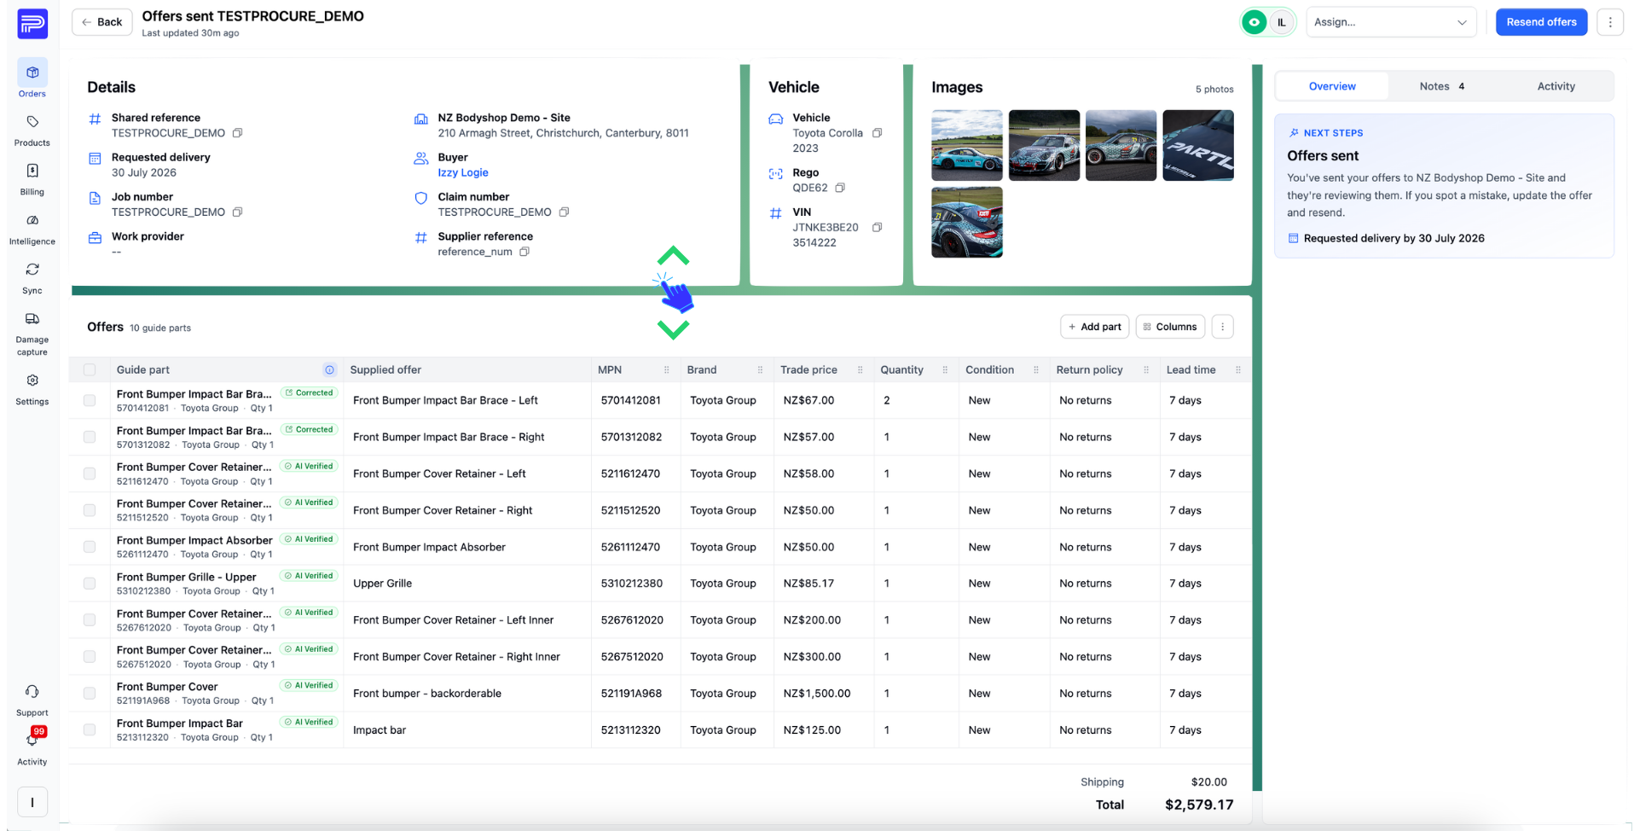Click the Corrected badge on MPN 5701412081 row
Viewport: 1634px width, 831px height.
point(310,393)
